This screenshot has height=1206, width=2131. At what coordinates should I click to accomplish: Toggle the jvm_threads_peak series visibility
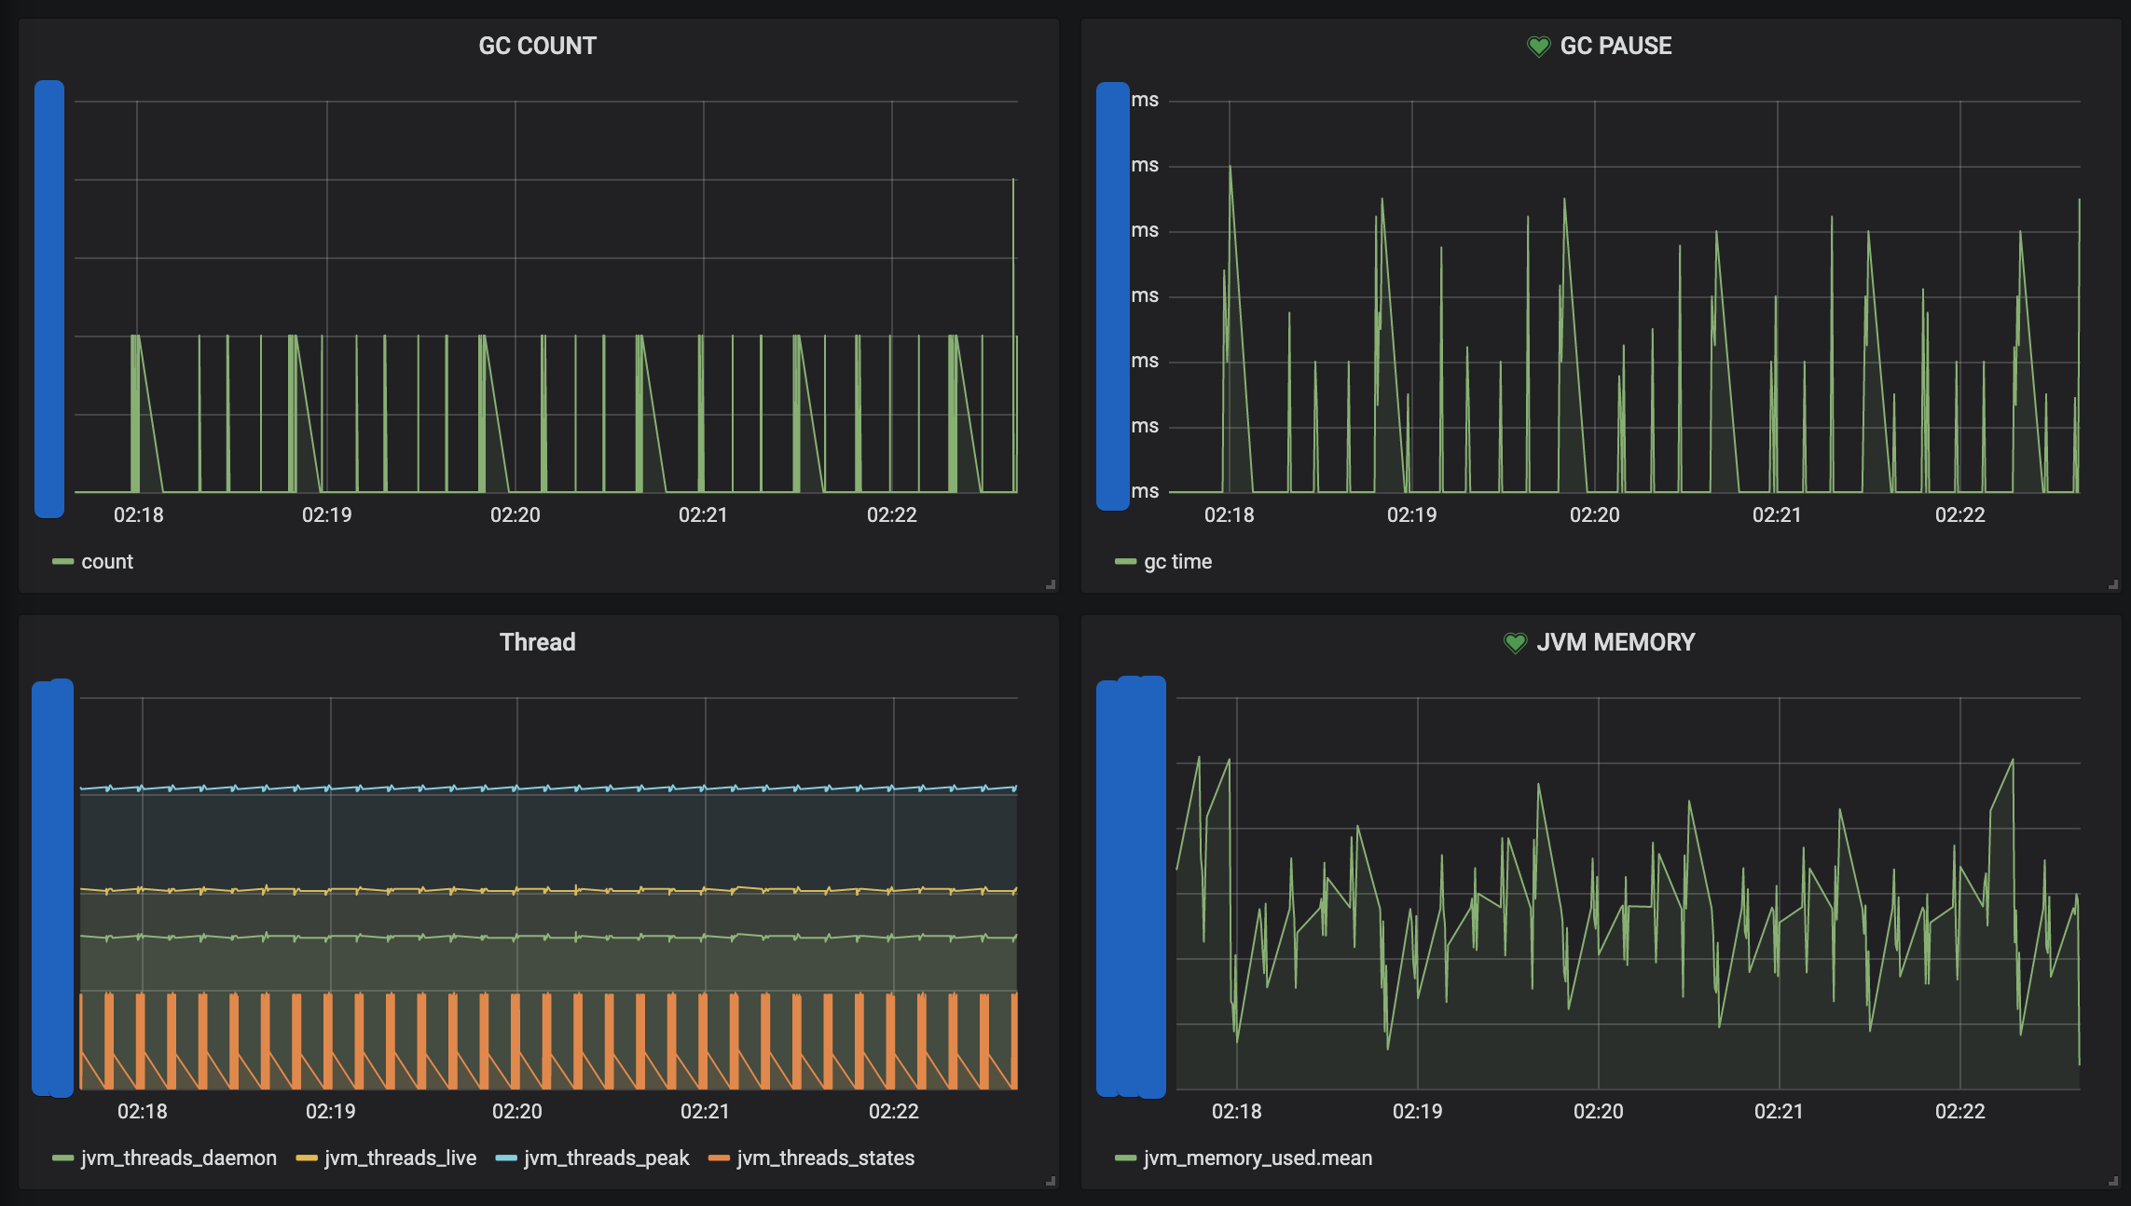[x=606, y=1158]
